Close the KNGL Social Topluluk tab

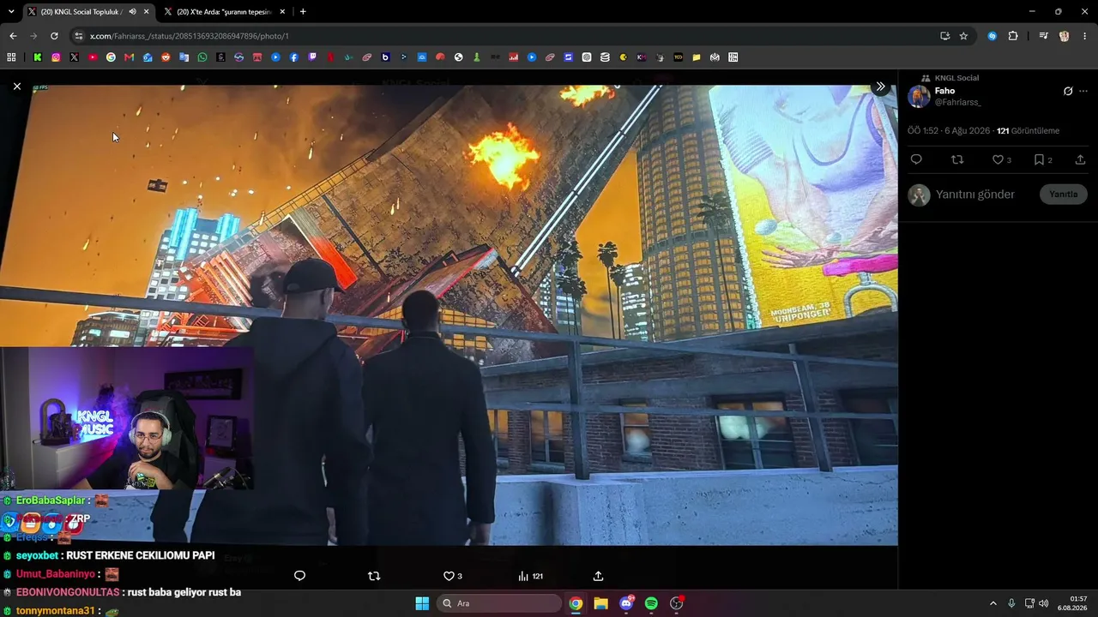tap(146, 12)
